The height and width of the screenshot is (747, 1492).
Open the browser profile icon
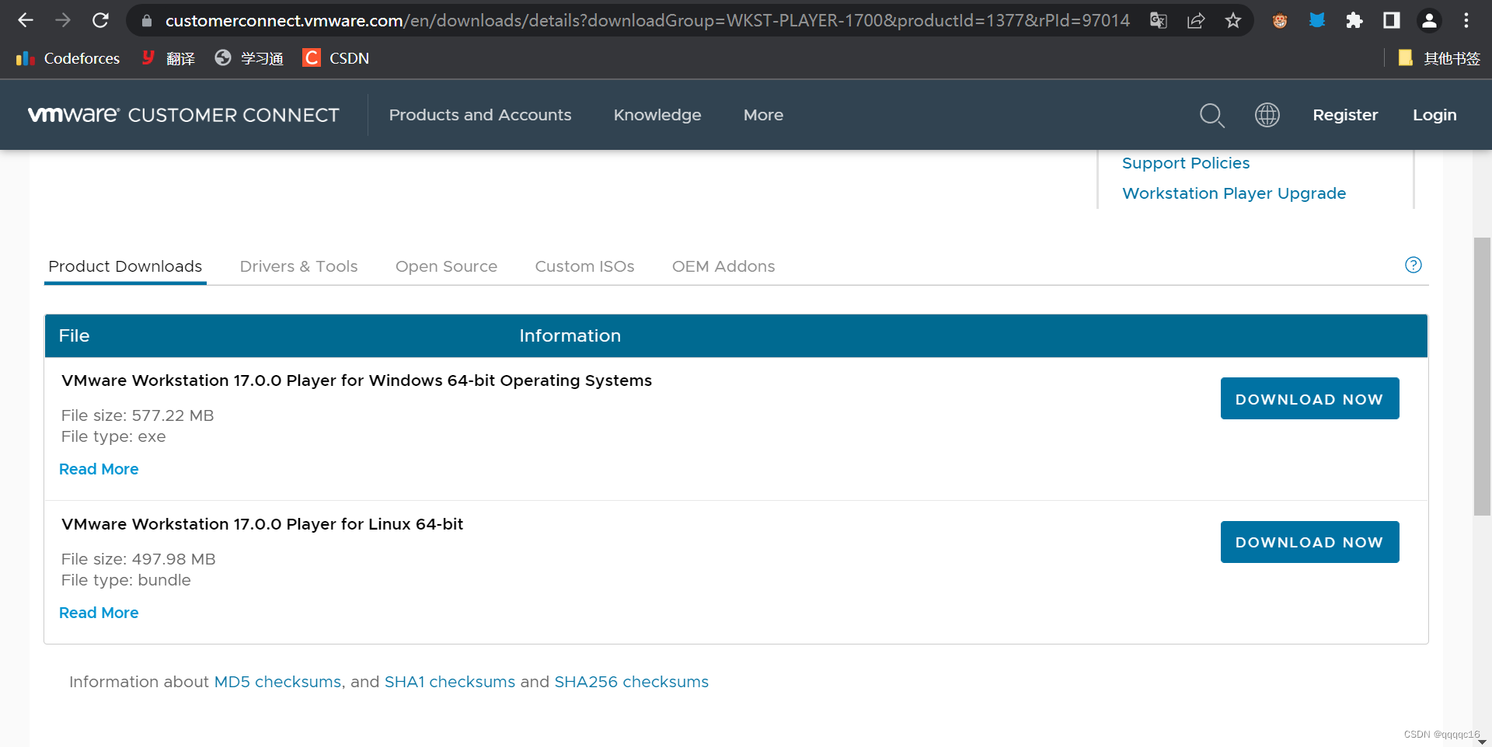1429,20
